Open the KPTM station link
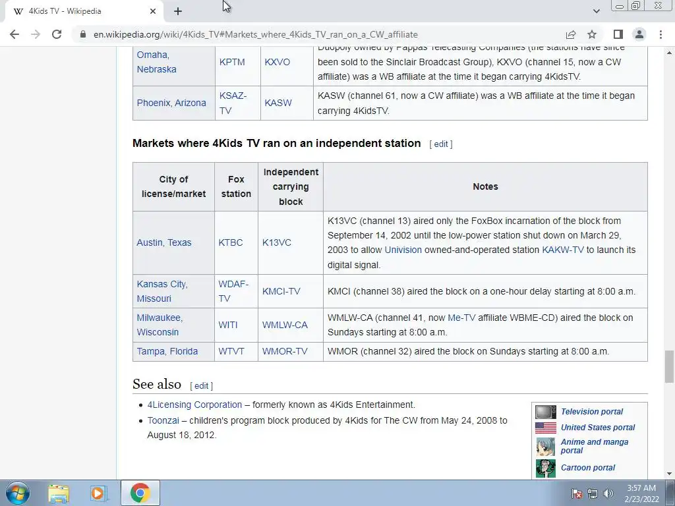This screenshot has height=506, width=675. 232,62
